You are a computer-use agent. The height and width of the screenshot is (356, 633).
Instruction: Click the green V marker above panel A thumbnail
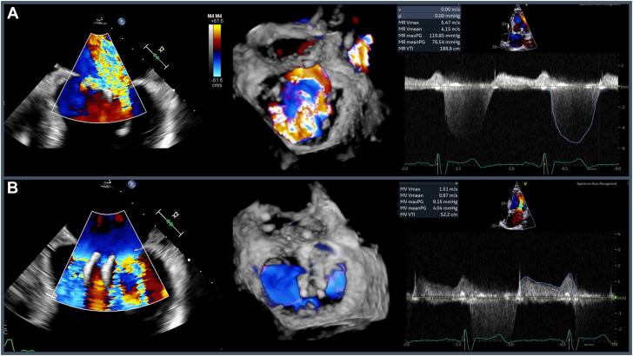pyautogui.click(x=523, y=6)
